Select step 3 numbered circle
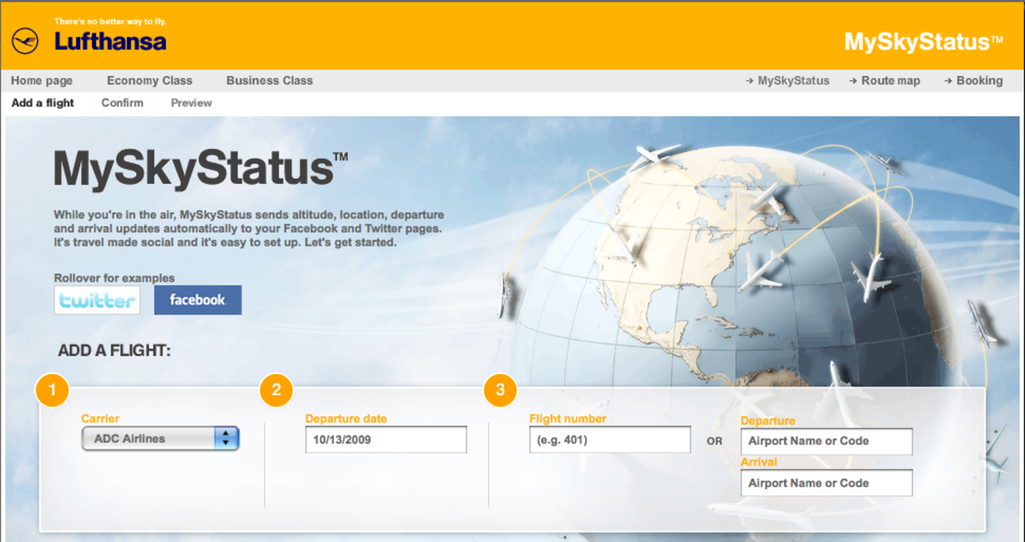The width and height of the screenshot is (1025, 542). [x=500, y=391]
